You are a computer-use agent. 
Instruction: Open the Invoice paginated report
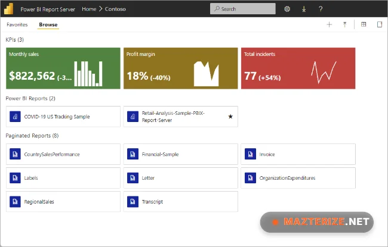click(298, 154)
